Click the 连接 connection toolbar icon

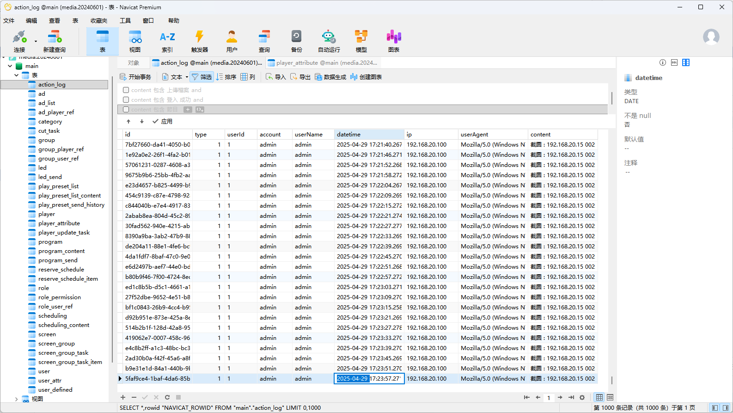19,41
